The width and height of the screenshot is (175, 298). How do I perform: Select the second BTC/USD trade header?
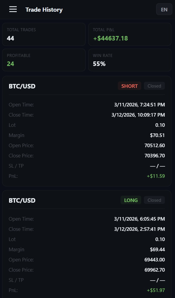(22, 200)
